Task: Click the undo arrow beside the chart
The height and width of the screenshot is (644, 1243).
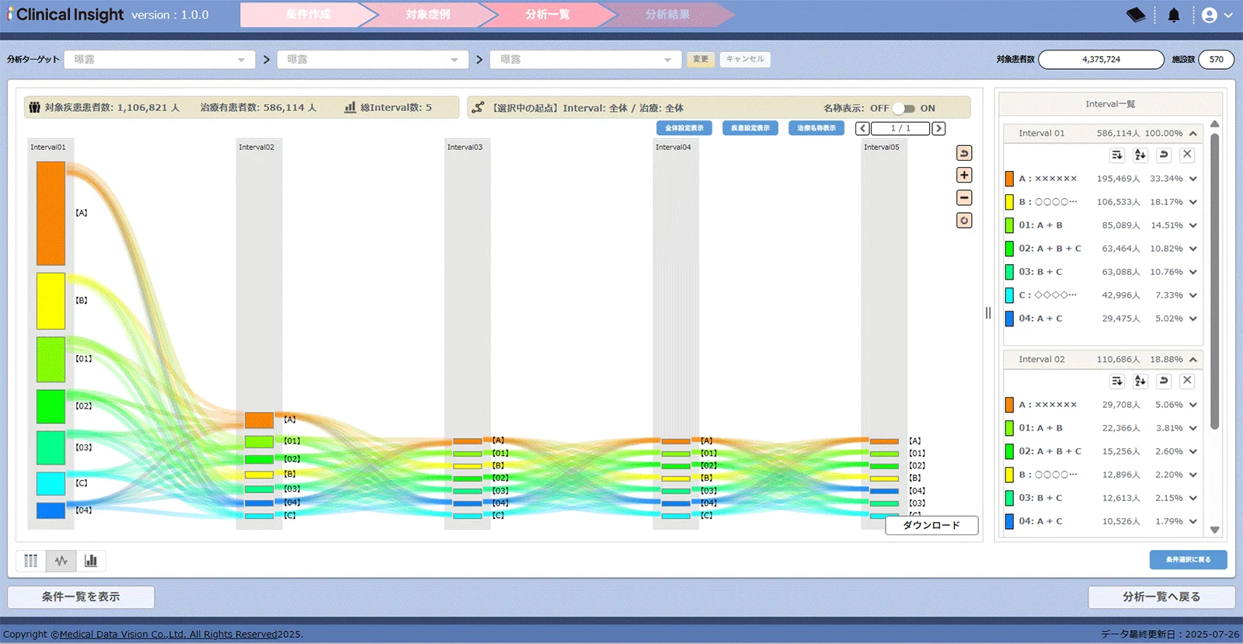Action: [x=964, y=153]
